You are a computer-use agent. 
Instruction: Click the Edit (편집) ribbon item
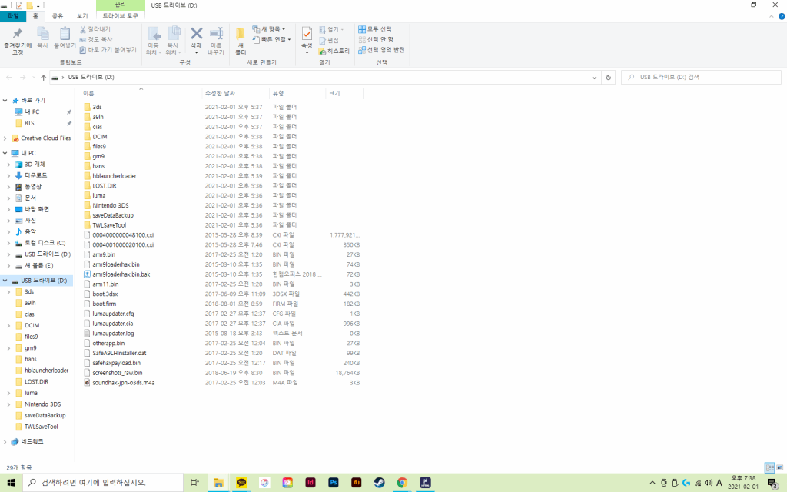tap(329, 40)
